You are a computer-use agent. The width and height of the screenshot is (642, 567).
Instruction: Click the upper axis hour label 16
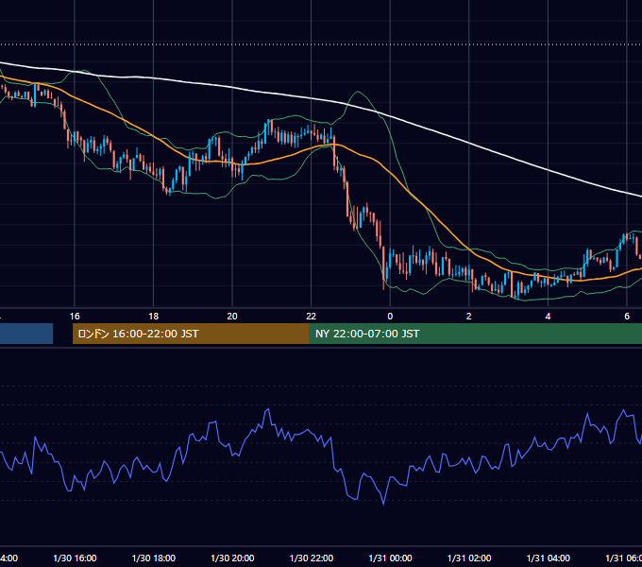click(x=75, y=317)
